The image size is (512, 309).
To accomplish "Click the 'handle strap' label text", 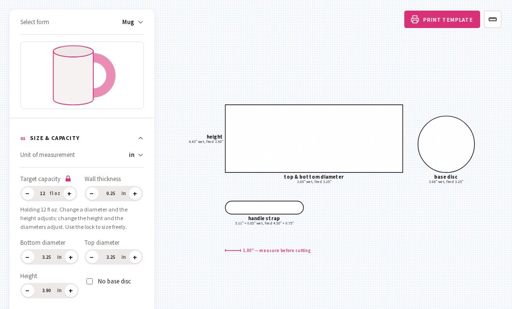I will (264, 218).
